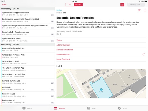Select Apple Podcasts Studio session
Image resolution: width=148 pixels, height=111 pixels.
click(x=27, y=40)
